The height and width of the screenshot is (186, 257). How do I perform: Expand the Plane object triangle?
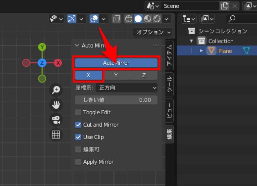pos(202,50)
